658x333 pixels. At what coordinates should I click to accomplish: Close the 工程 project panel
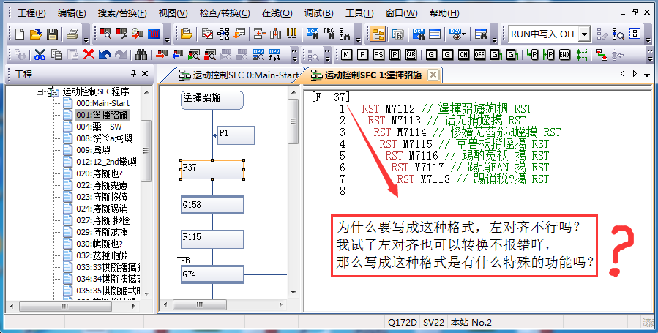pos(145,74)
